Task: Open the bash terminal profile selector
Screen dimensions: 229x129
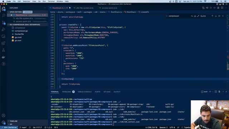Action: click(x=204, y=92)
